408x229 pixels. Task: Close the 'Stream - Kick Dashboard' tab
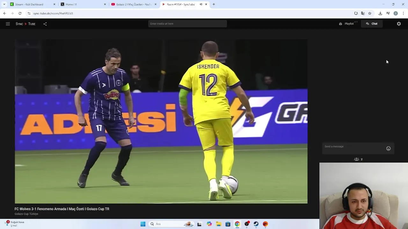(x=54, y=4)
